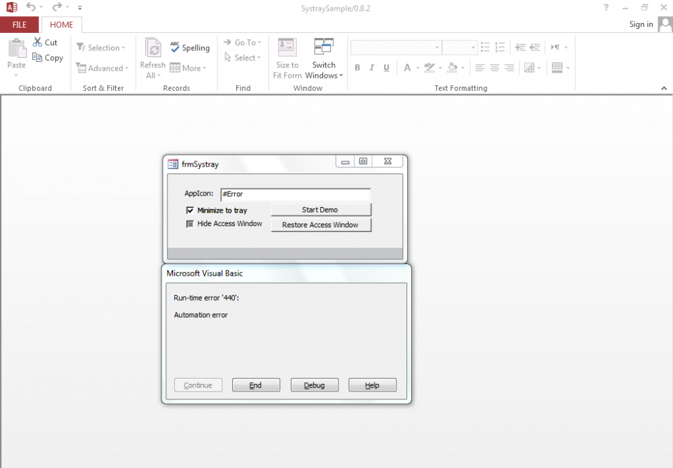Click the Redo arrow in quick access toolbar
Viewport: 673px width, 468px height.
[57, 7]
